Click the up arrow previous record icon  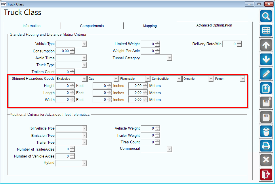(266, 45)
